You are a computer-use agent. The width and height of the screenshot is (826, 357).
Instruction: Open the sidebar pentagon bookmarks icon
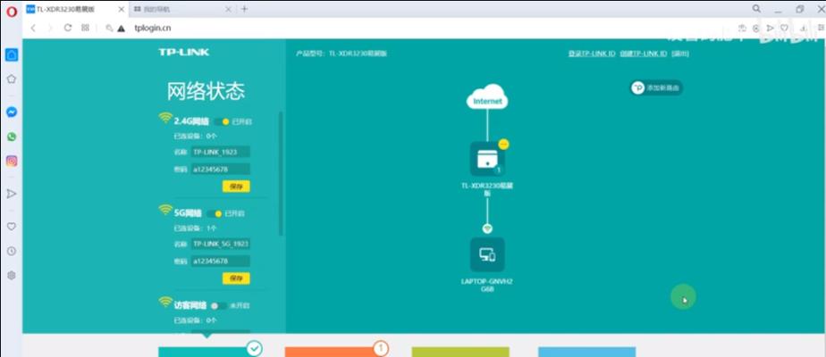[11, 79]
